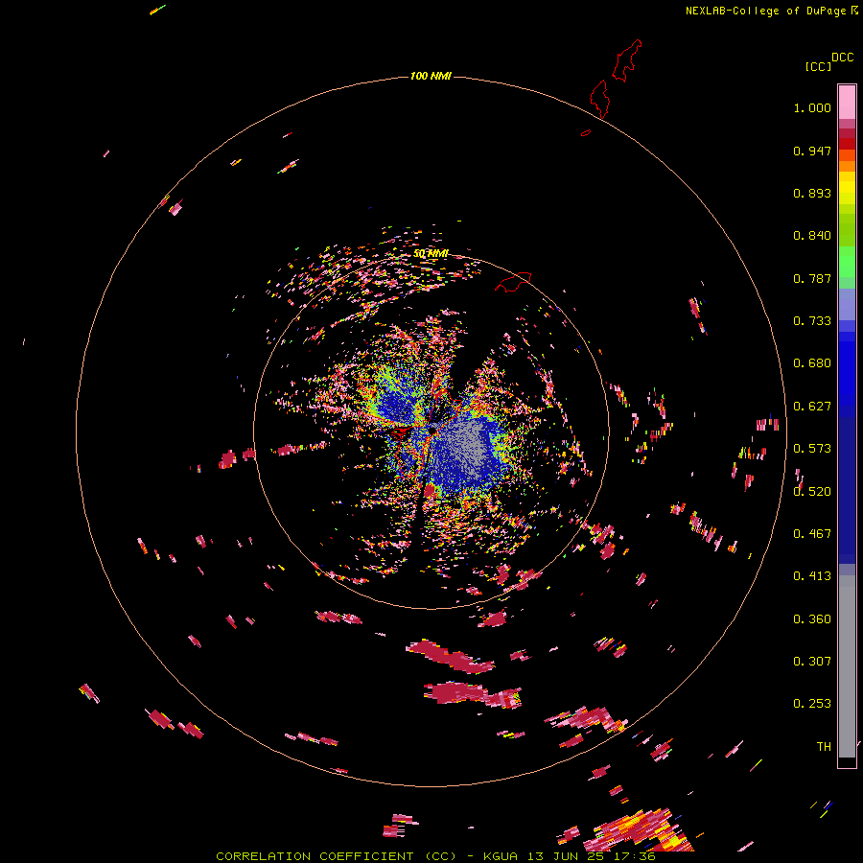Screen dimensions: 863x863
Task: Click the 0.733 scale value
Action: tap(812, 321)
